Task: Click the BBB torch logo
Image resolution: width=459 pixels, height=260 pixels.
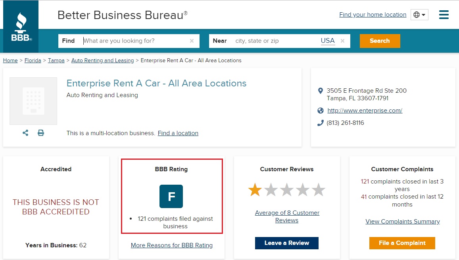Action: [x=21, y=26]
